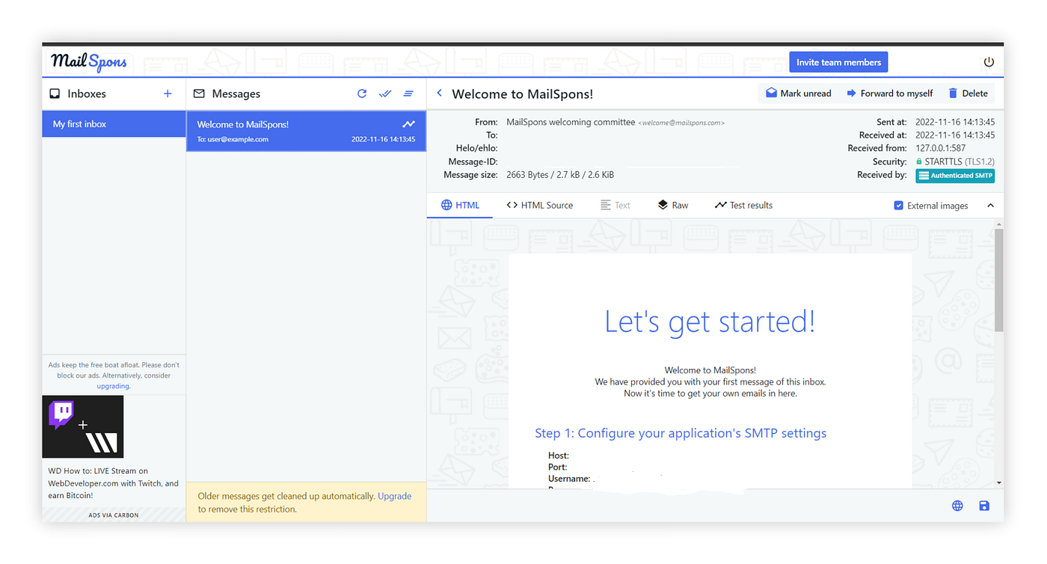Open the Raw tab
The height and width of the screenshot is (564, 1047).
(x=673, y=205)
